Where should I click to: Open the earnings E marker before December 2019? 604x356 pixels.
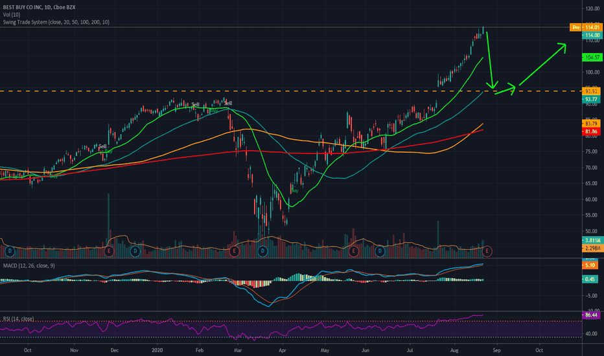click(x=109, y=251)
